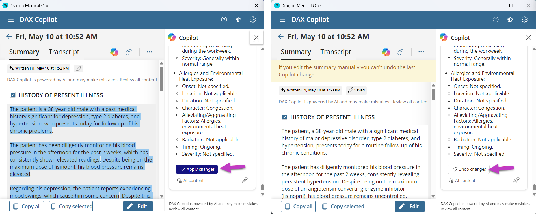
Task: Click the favorites star icon in header
Action: [238, 20]
